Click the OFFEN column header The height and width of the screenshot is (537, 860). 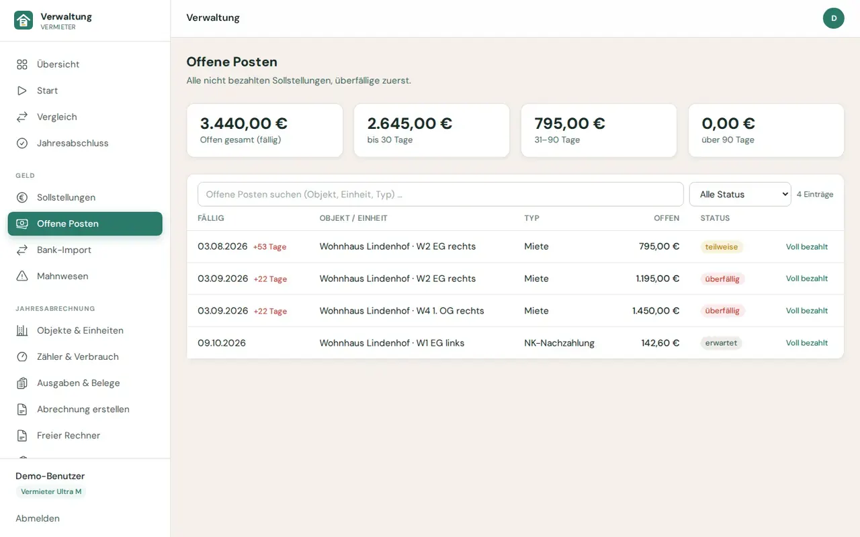tap(666, 218)
